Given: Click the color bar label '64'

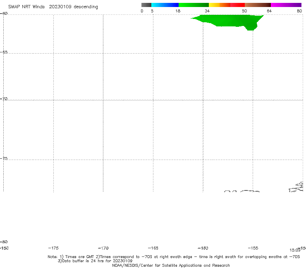Looking at the screenshot, I should (x=269, y=11).
